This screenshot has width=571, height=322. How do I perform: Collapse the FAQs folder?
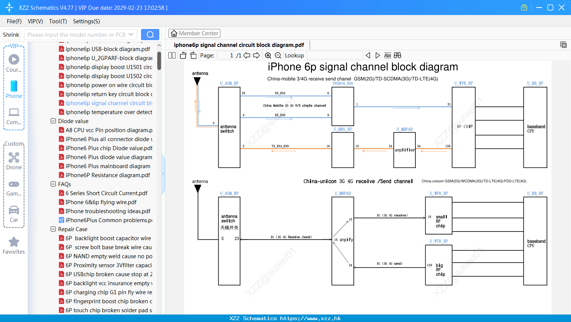pyautogui.click(x=53, y=184)
